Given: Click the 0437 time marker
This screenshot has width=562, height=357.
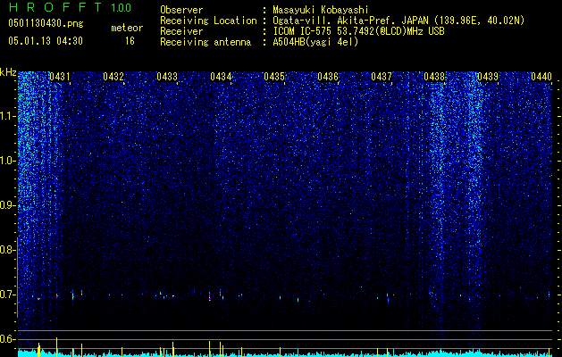Looking at the screenshot, I should point(382,77).
